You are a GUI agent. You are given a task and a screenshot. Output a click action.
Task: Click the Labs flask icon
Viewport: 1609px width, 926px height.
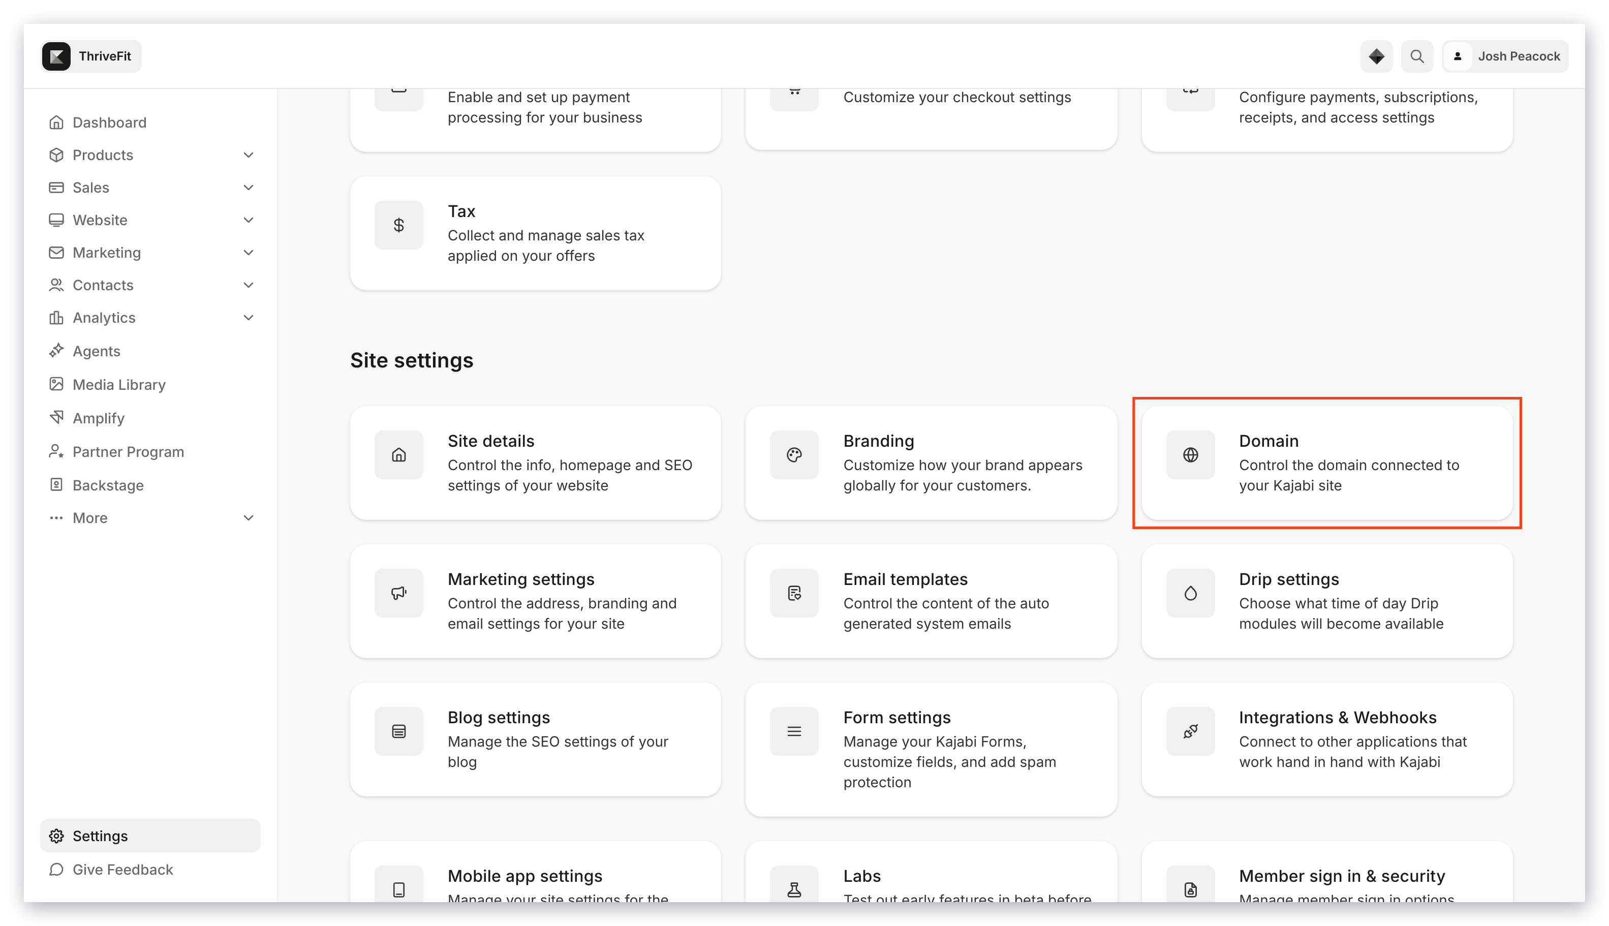(794, 889)
